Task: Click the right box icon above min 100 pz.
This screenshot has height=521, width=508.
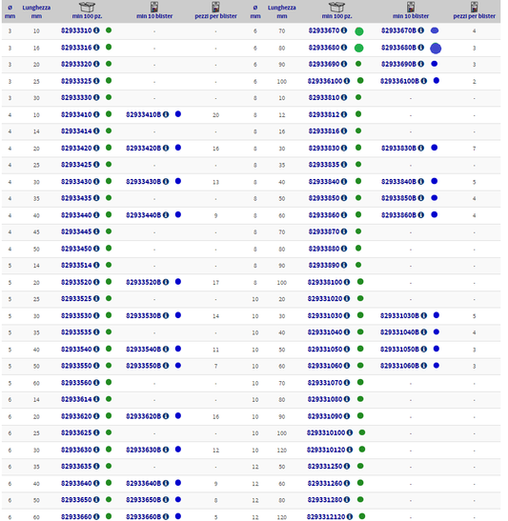Action: 336,7
